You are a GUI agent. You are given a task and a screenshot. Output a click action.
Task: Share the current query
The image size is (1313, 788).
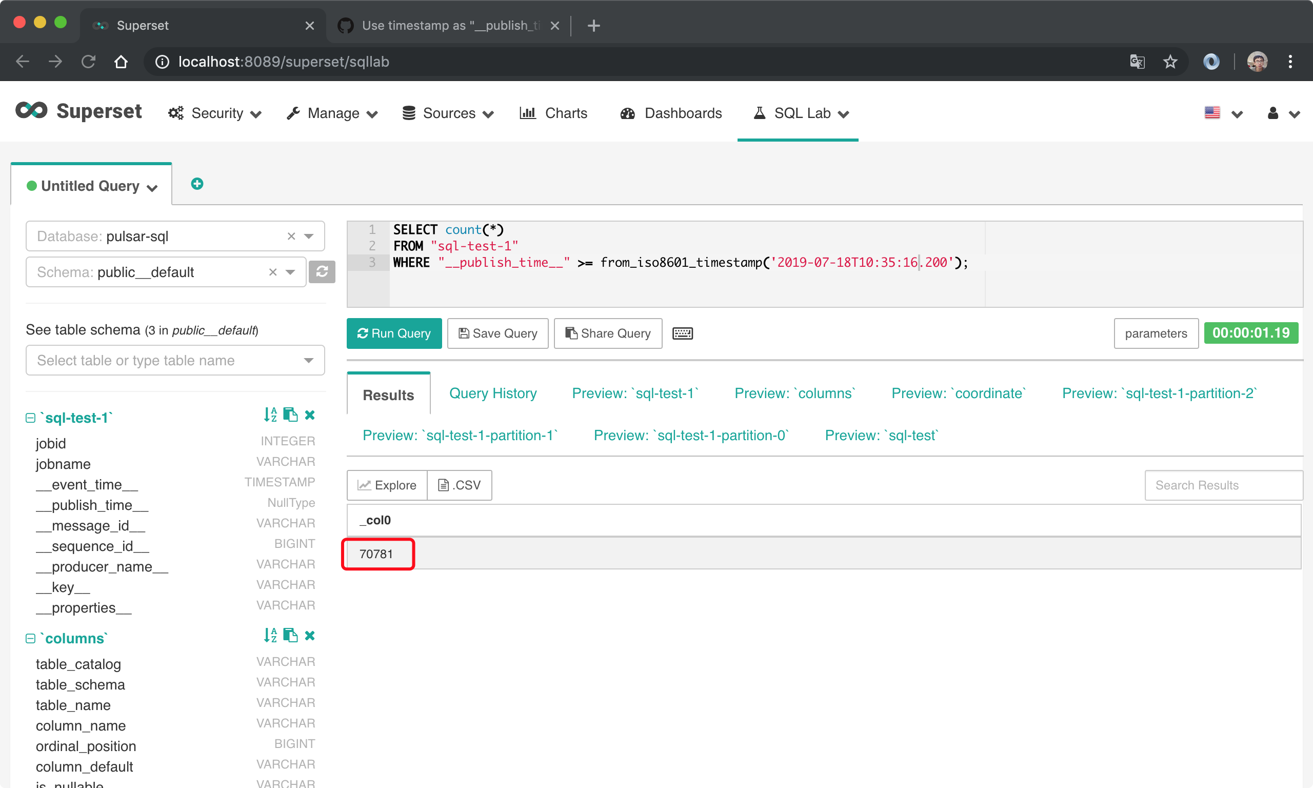pos(608,333)
